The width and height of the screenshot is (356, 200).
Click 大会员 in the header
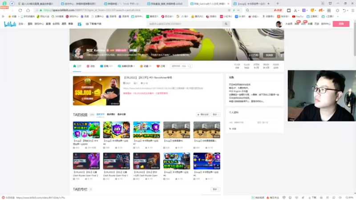[288, 24]
